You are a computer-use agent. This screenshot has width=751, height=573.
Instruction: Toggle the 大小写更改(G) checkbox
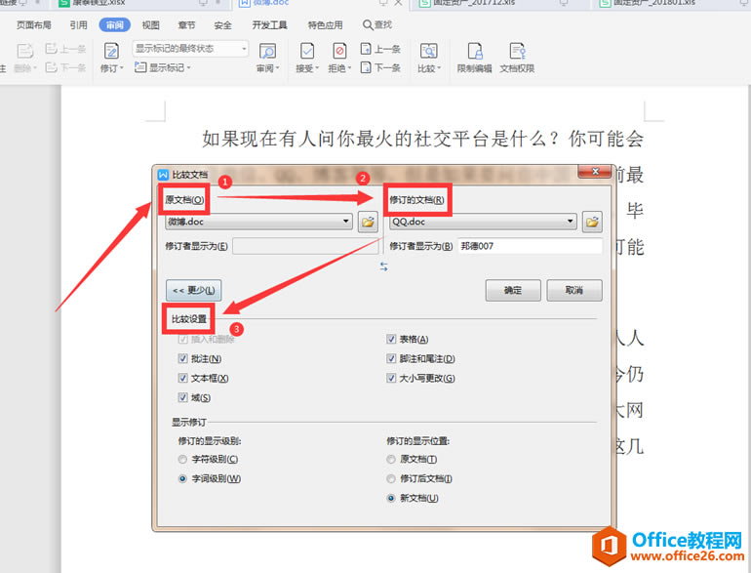click(391, 378)
